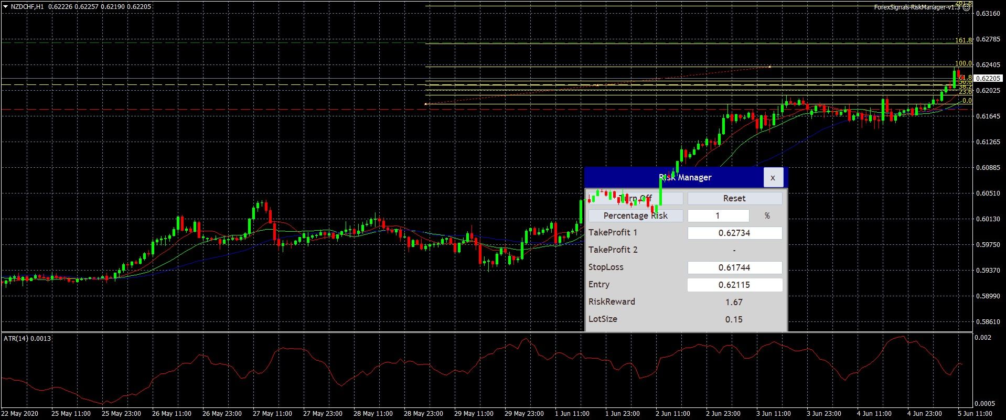Image resolution: width=1006 pixels, height=420 pixels.
Task: Select the 0.0 Fibonacci level label
Action: (967, 100)
